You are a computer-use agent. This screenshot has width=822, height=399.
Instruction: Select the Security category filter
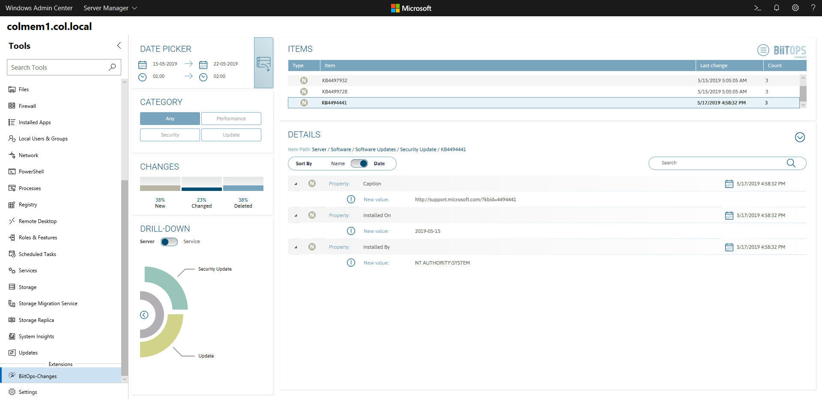tap(170, 135)
